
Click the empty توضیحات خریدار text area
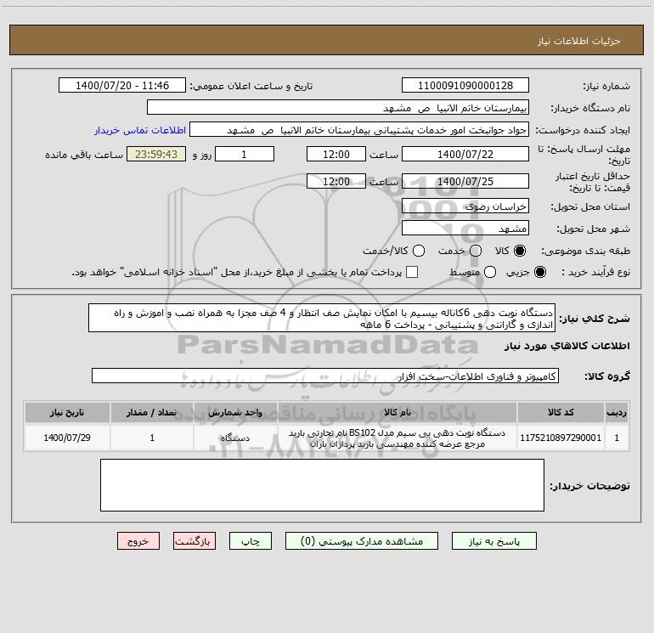click(x=322, y=485)
